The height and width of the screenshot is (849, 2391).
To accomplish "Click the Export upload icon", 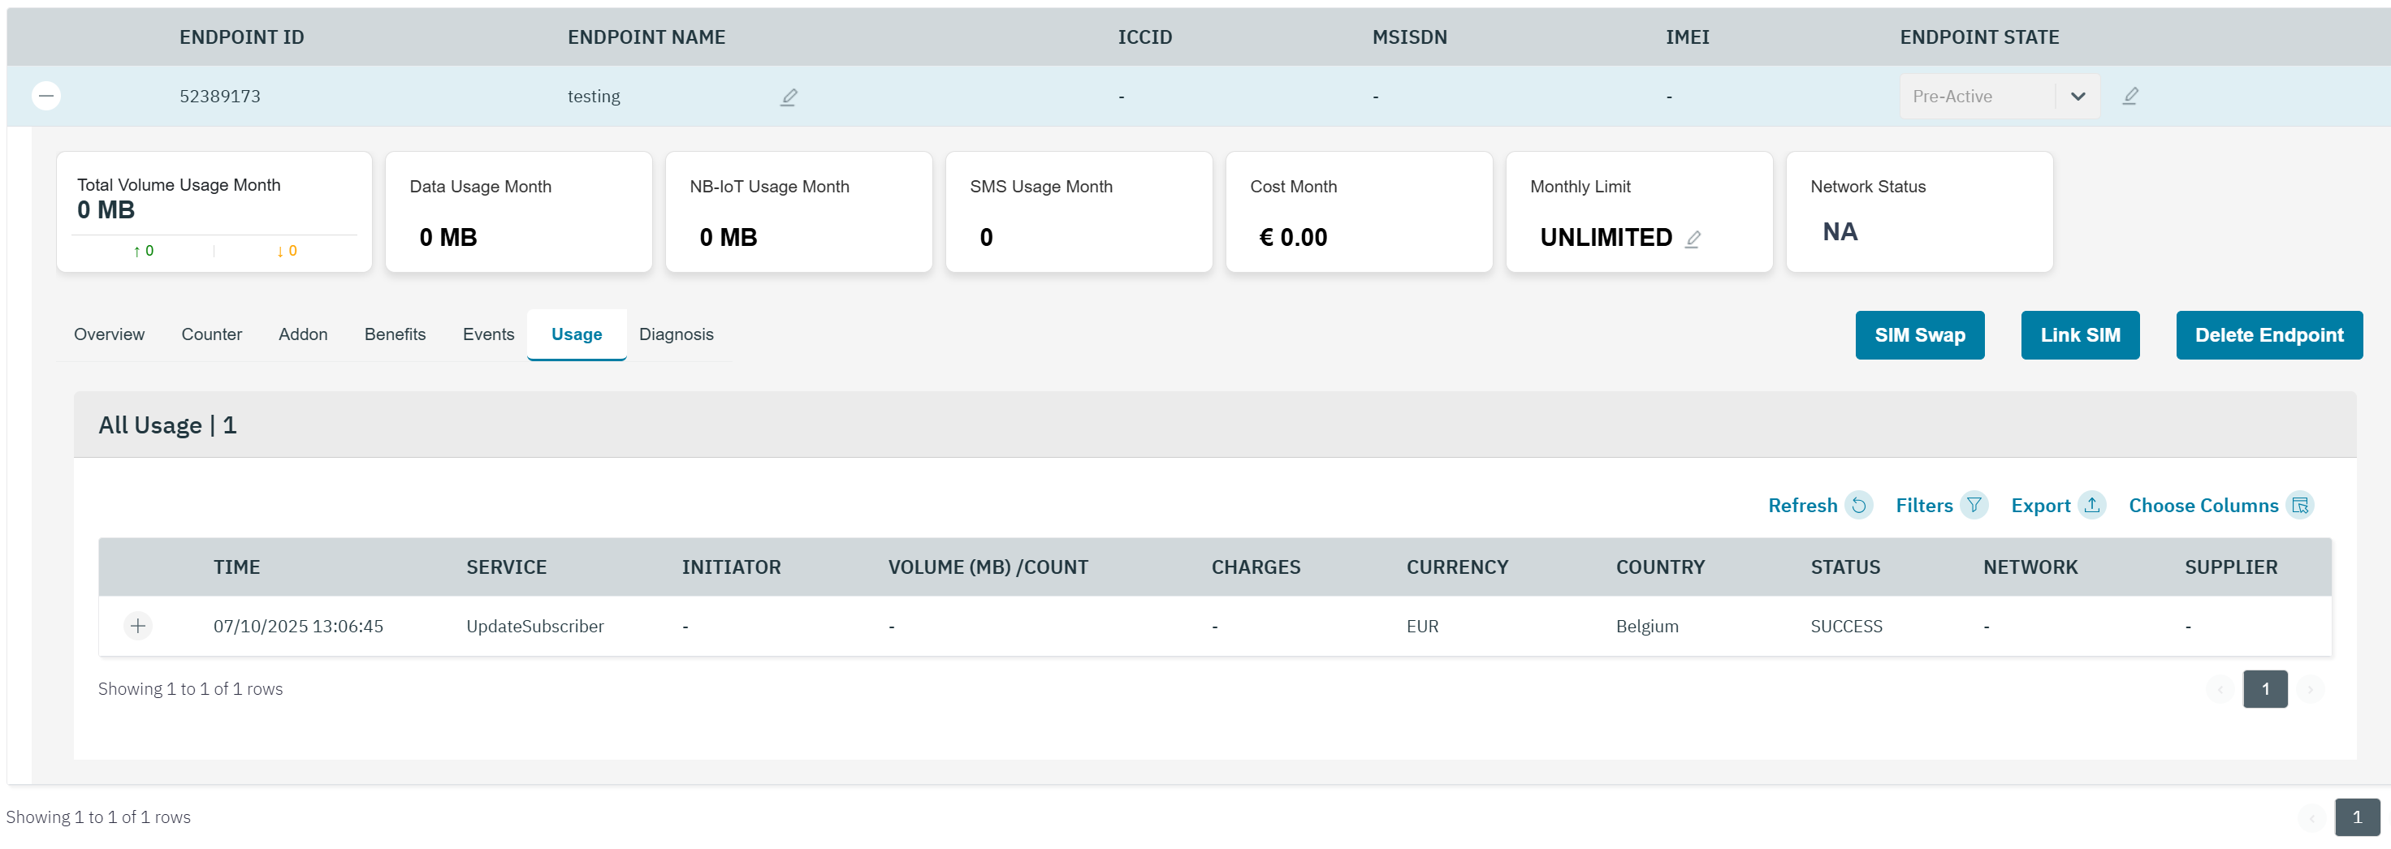I will tap(2091, 505).
